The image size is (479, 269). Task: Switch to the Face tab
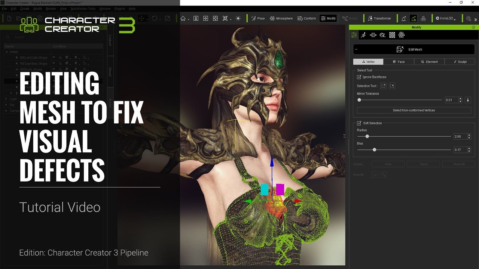click(399, 62)
